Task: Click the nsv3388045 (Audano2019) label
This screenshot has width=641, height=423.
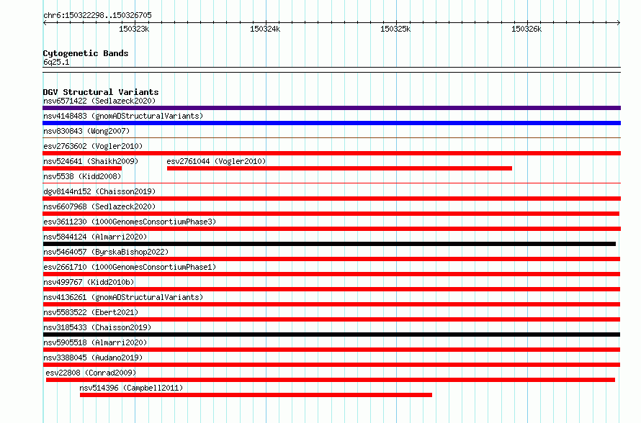Action: (93, 358)
